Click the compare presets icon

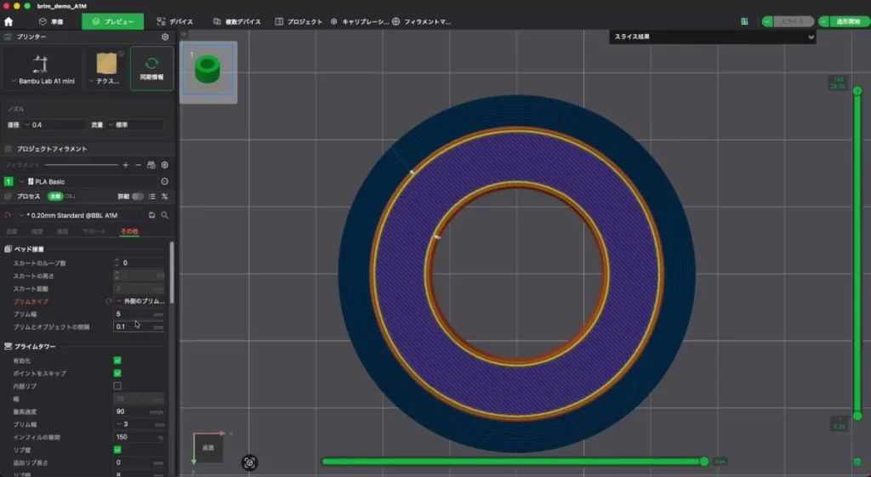tap(164, 196)
